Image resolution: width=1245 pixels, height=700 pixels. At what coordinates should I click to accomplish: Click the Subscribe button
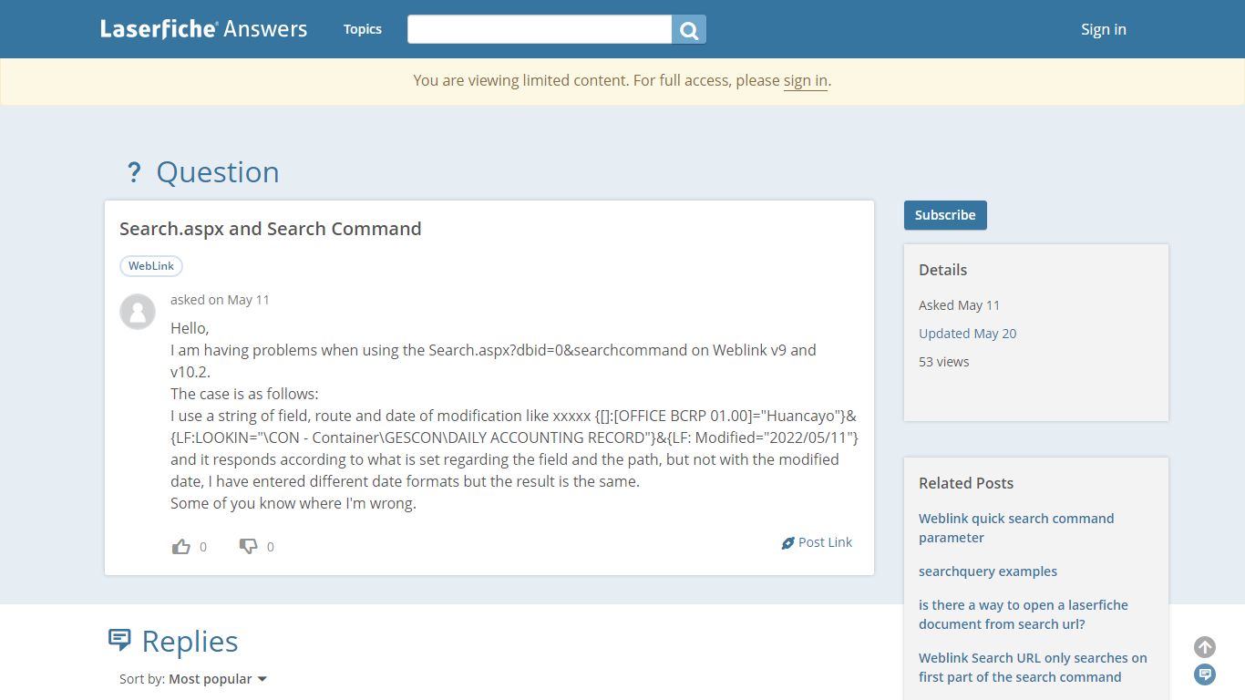pyautogui.click(x=945, y=215)
